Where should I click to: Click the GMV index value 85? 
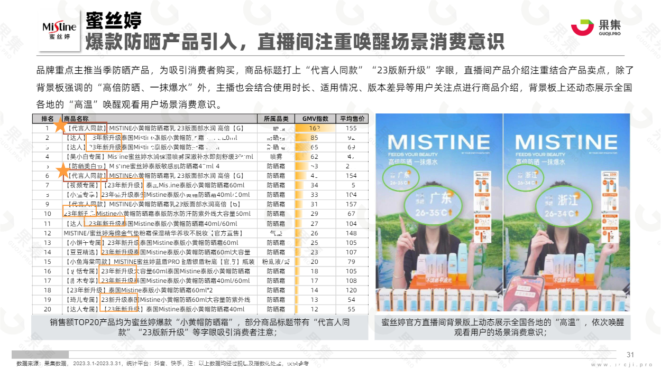[315, 138]
